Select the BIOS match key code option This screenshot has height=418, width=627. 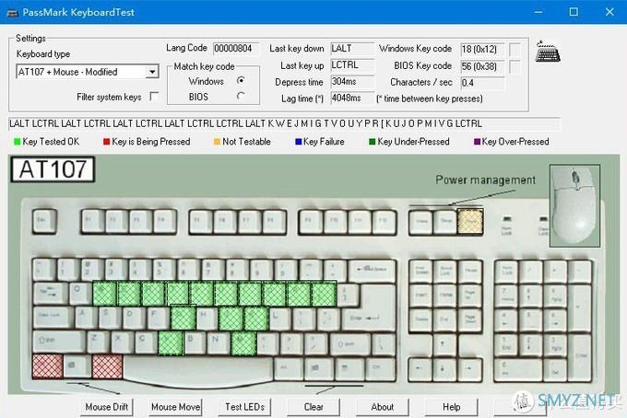click(241, 97)
